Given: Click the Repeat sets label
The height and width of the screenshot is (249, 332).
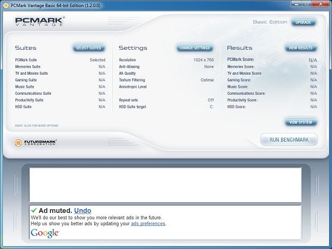Looking at the screenshot, I should 128,100.
